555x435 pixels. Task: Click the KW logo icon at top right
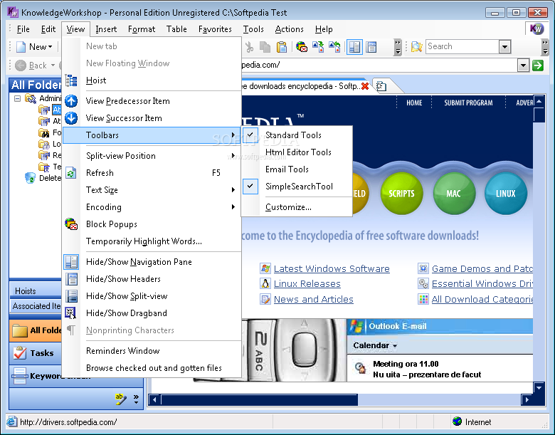point(536,28)
